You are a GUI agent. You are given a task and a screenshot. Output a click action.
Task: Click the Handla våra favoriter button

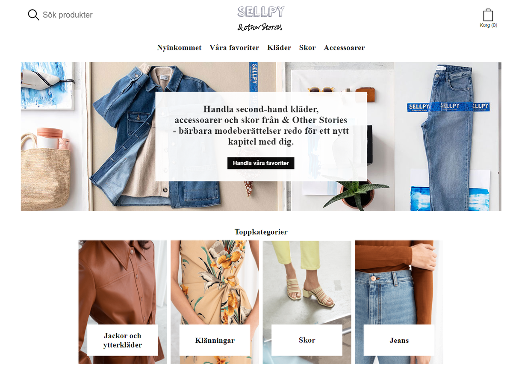pyautogui.click(x=261, y=163)
